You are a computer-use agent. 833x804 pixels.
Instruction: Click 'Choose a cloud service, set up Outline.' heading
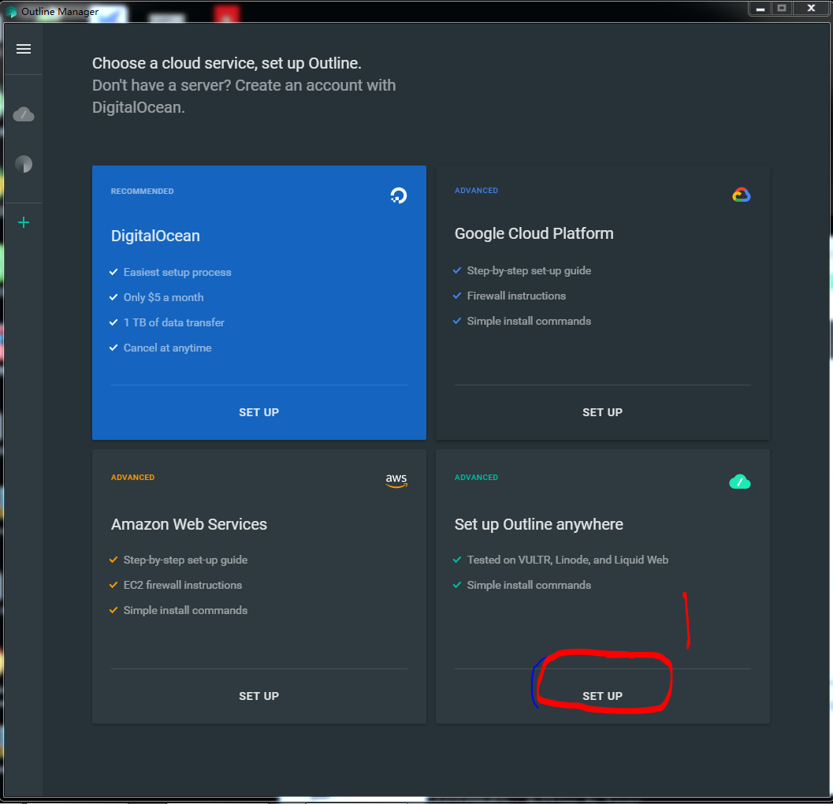[227, 63]
